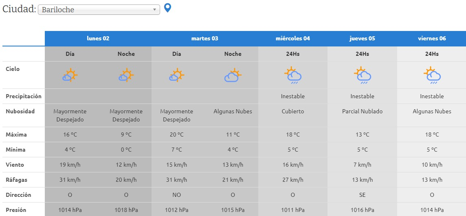Click the 1016 hPa pressure value
Screen dimensions: 466x216
click(x=362, y=210)
